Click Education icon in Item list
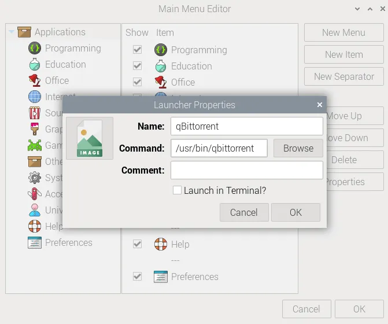This screenshot has height=324, width=388. coord(161,66)
